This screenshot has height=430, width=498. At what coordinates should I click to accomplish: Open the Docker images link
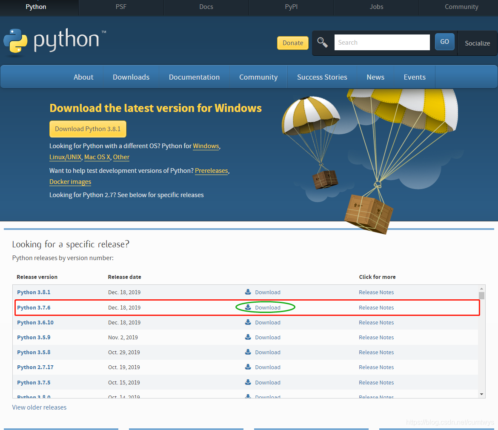70,182
